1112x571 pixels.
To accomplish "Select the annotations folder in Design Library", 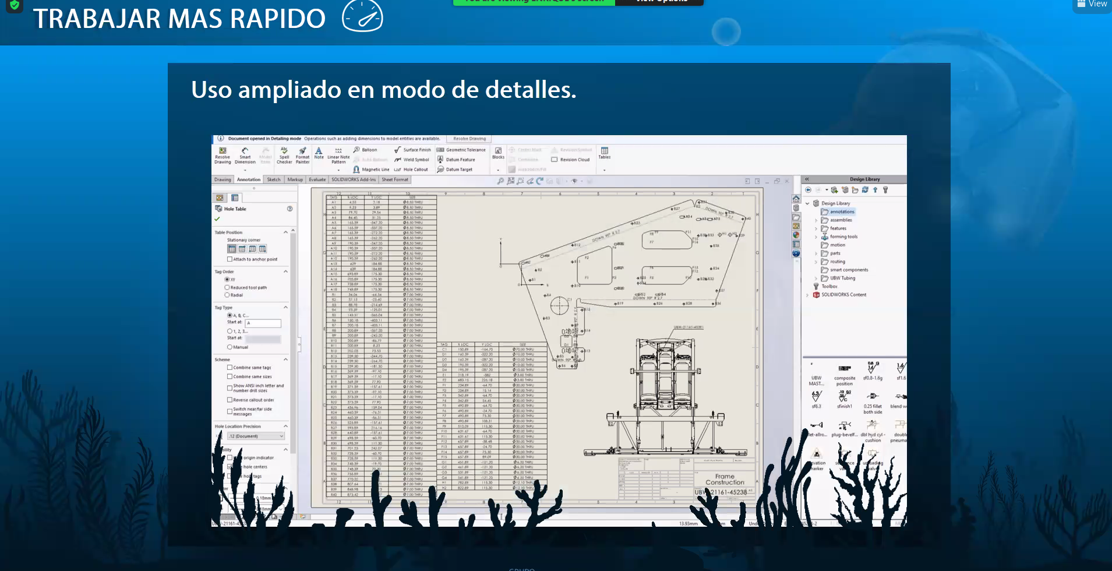I will tap(841, 212).
